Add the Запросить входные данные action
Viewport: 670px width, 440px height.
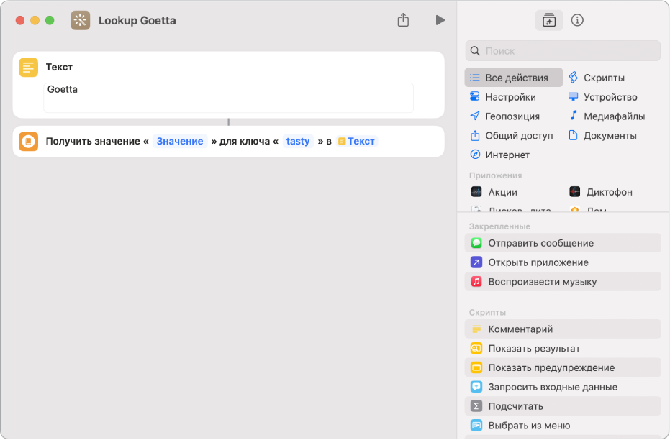click(x=563, y=387)
